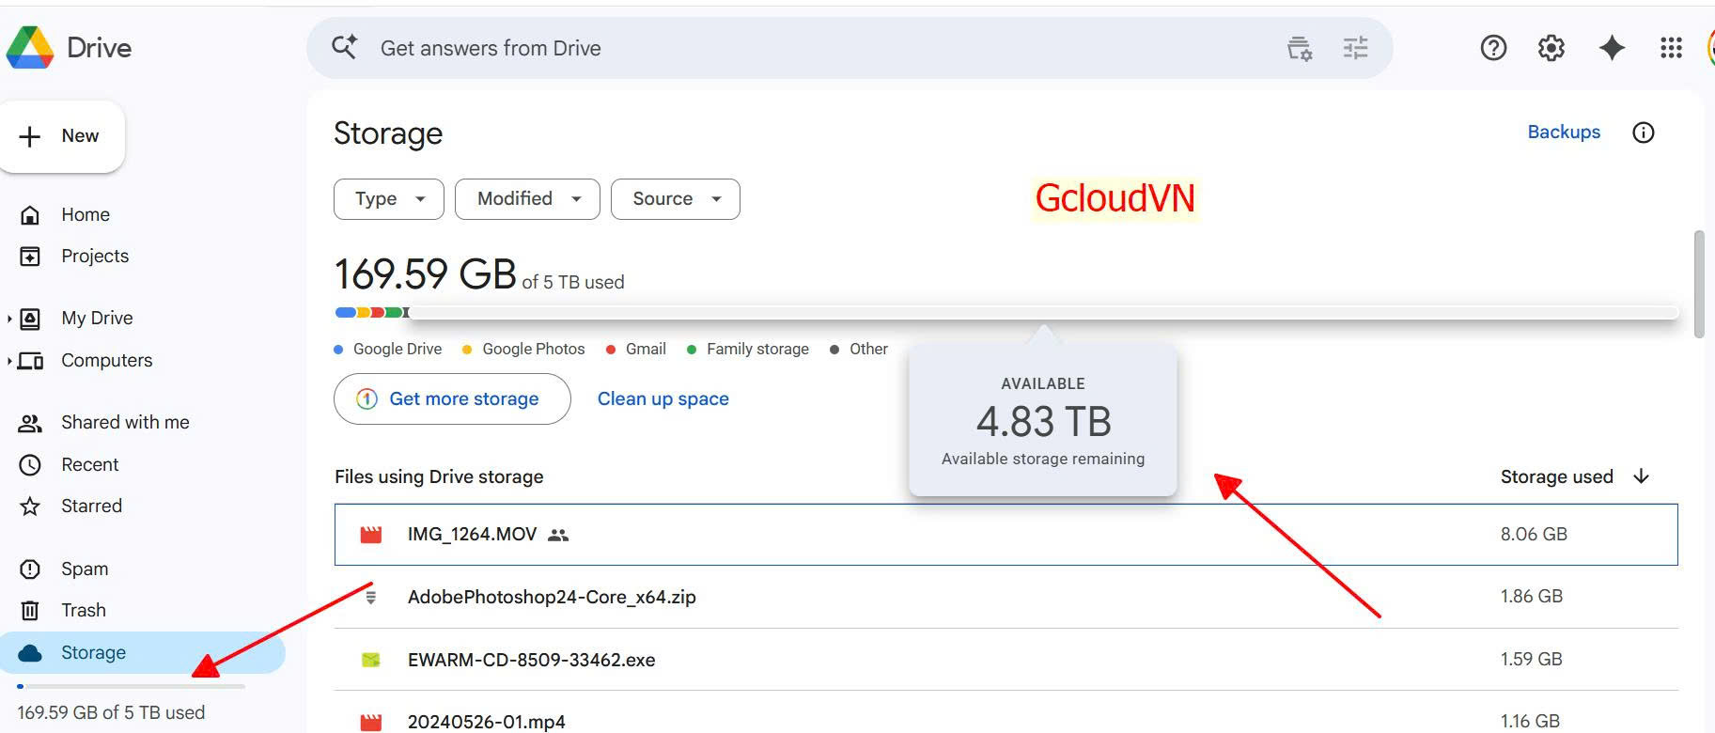Click the blue Google Drive segment of storage bar
1715x733 pixels.
point(345,312)
